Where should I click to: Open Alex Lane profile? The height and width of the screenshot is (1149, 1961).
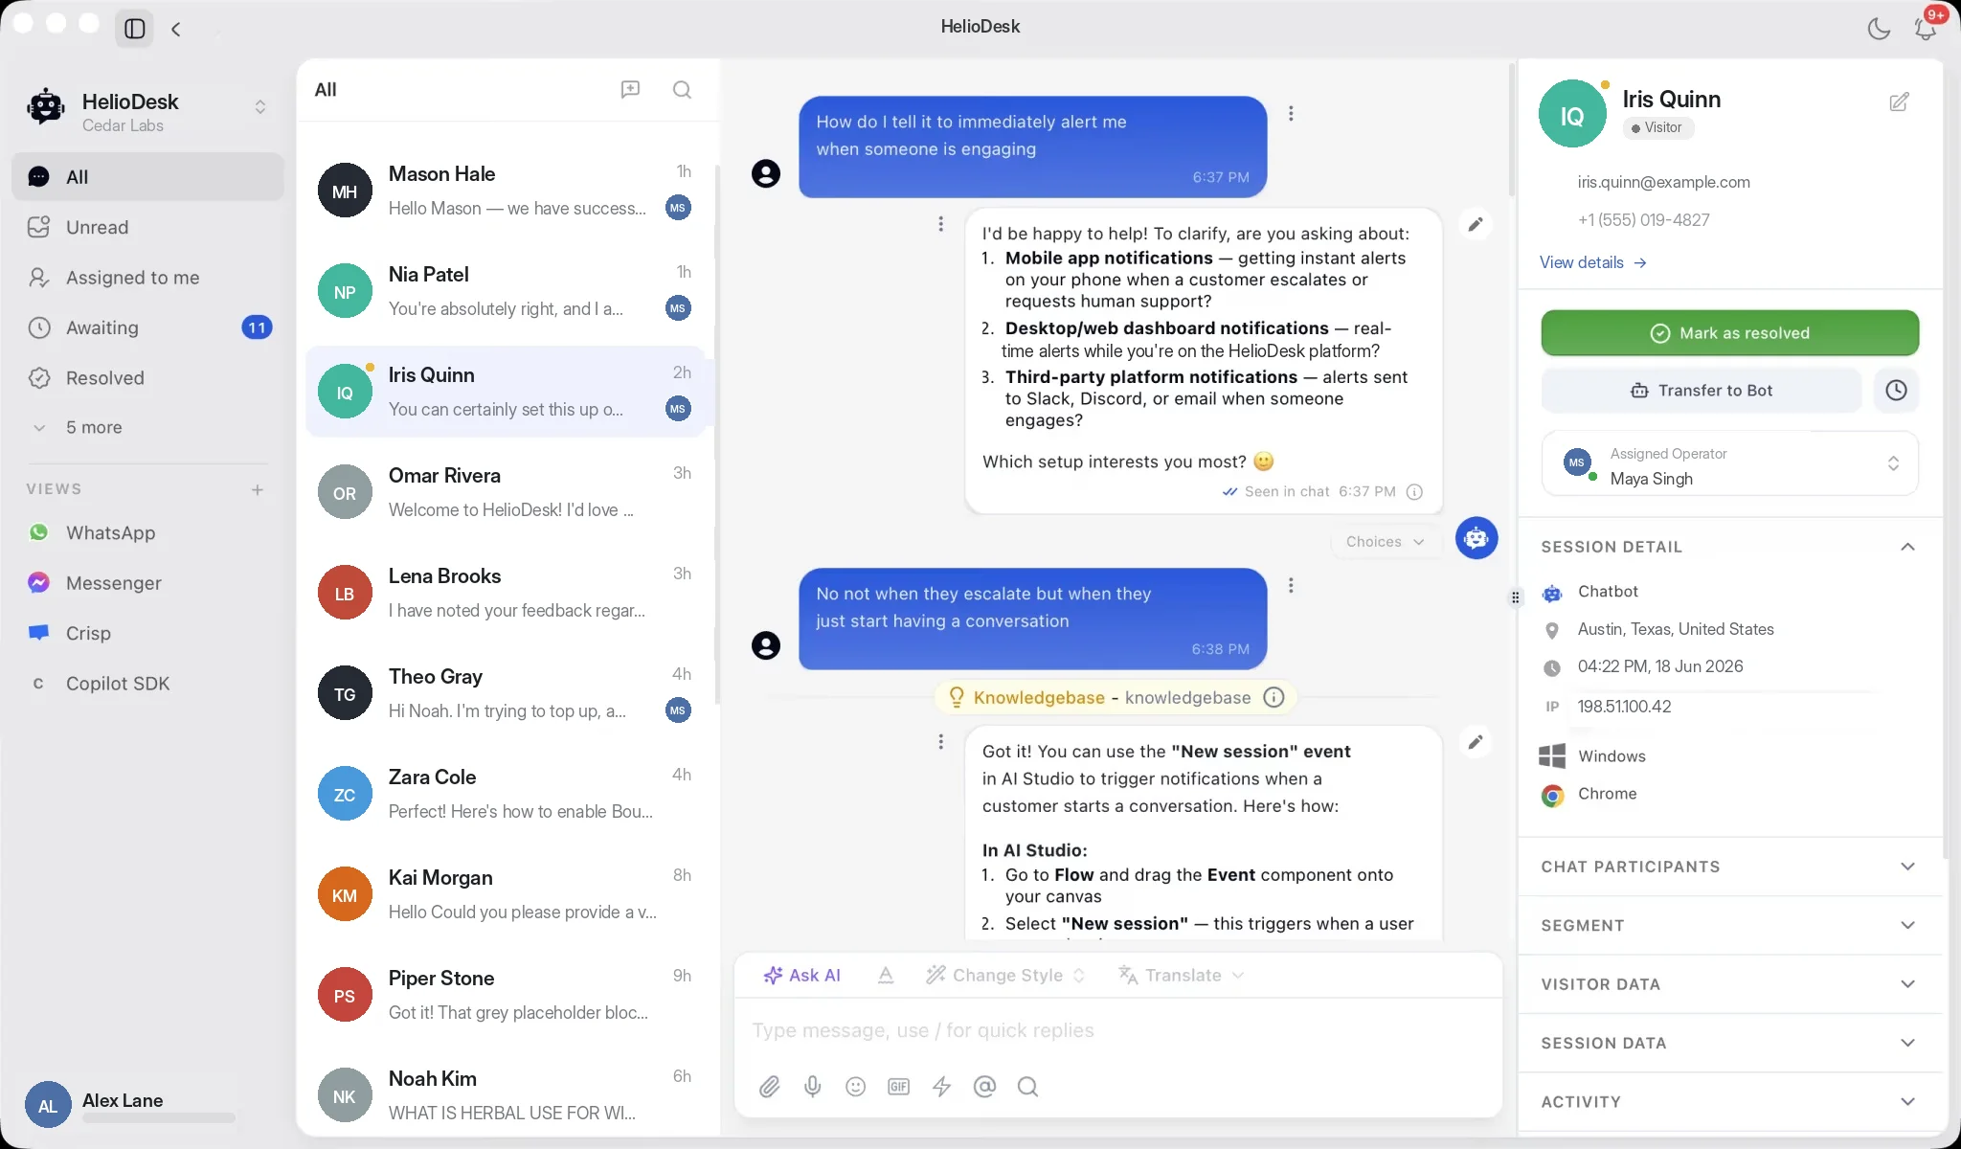point(131,1105)
